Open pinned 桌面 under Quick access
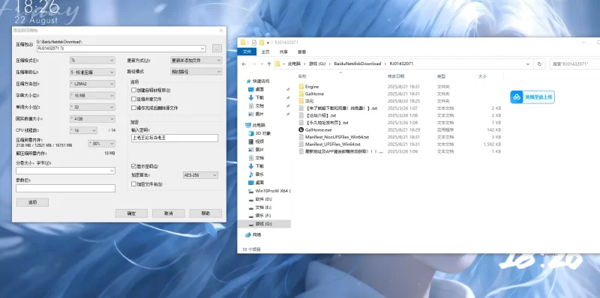 (x=256, y=89)
